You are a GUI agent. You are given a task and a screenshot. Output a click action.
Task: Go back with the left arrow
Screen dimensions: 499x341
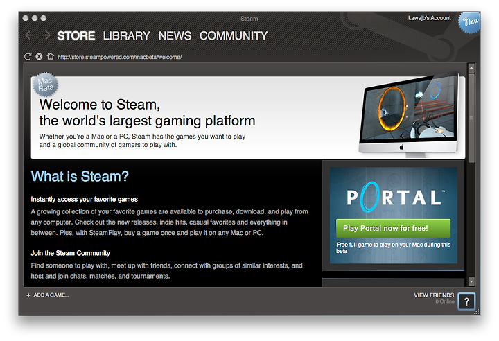click(29, 35)
